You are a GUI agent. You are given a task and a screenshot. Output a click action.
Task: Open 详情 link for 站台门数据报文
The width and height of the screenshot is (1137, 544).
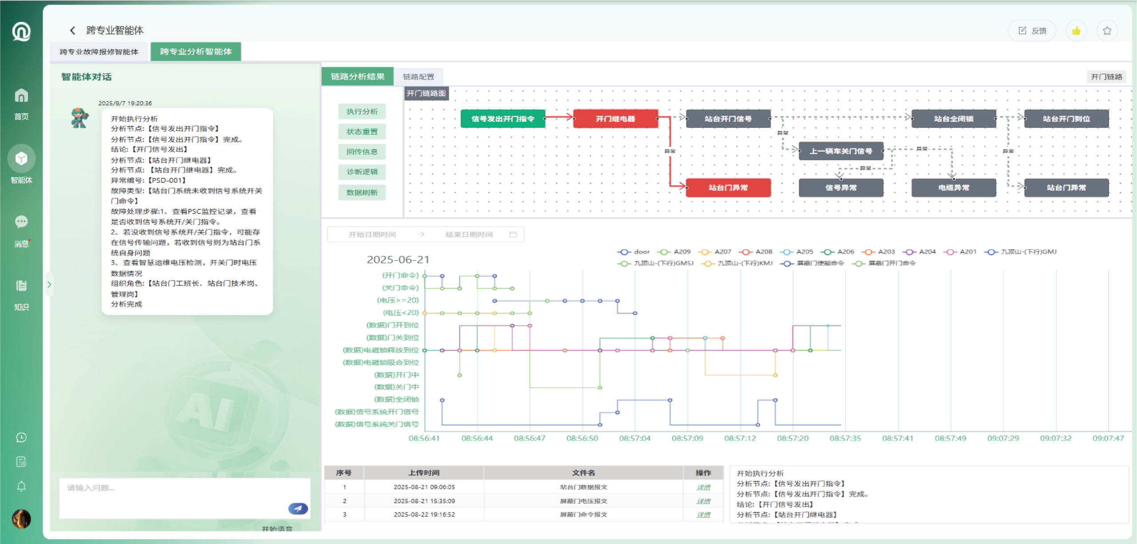click(703, 487)
